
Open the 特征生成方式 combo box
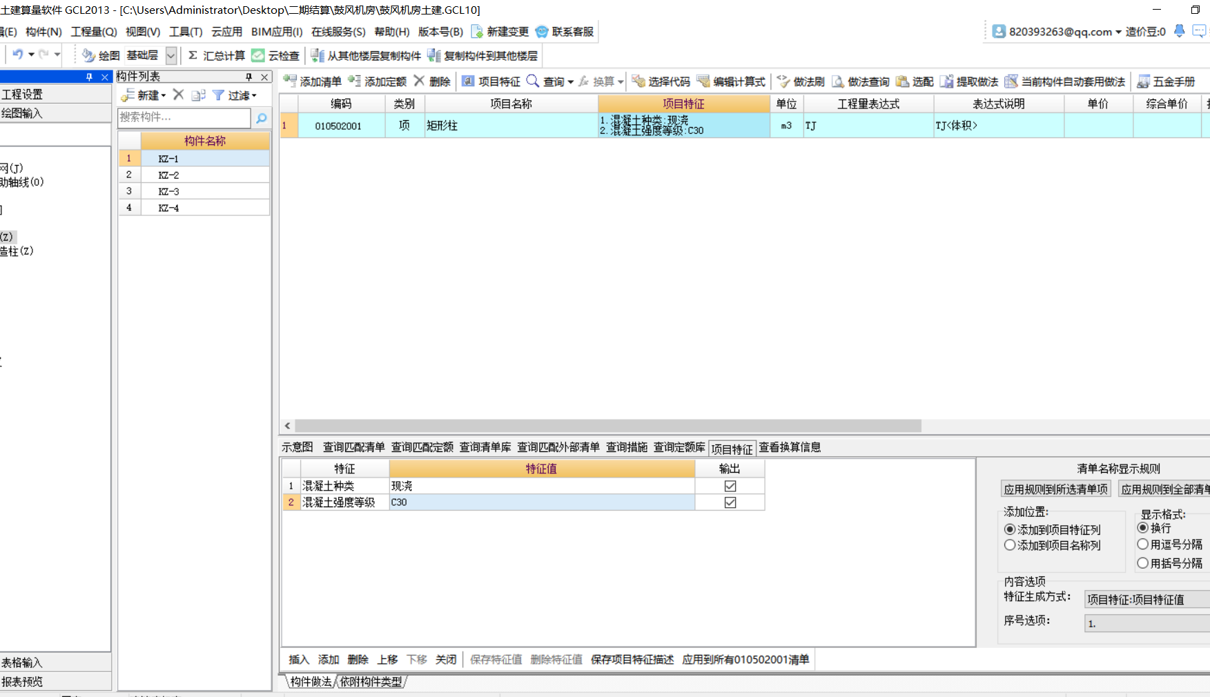click(x=1147, y=599)
